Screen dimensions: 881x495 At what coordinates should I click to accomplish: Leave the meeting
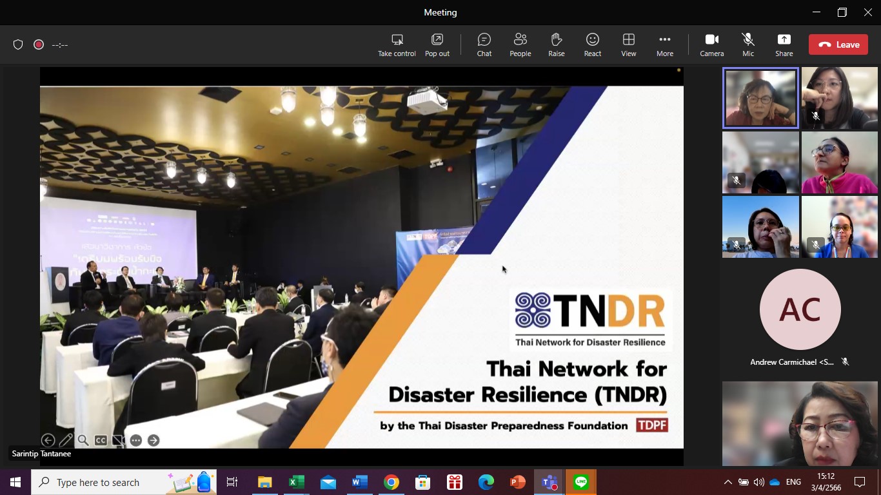pos(838,44)
